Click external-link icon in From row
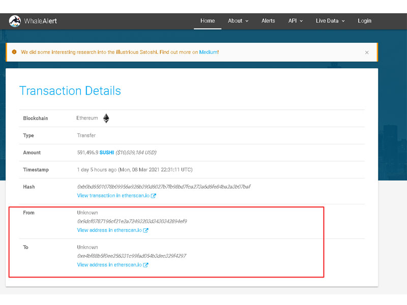Viewport: 407px width, 305px height. pyautogui.click(x=146, y=230)
